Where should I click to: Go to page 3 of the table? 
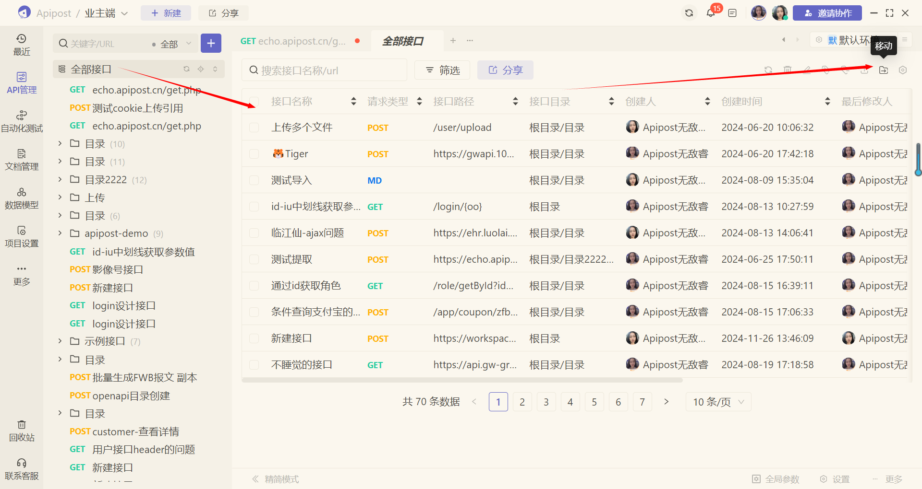pyautogui.click(x=546, y=402)
